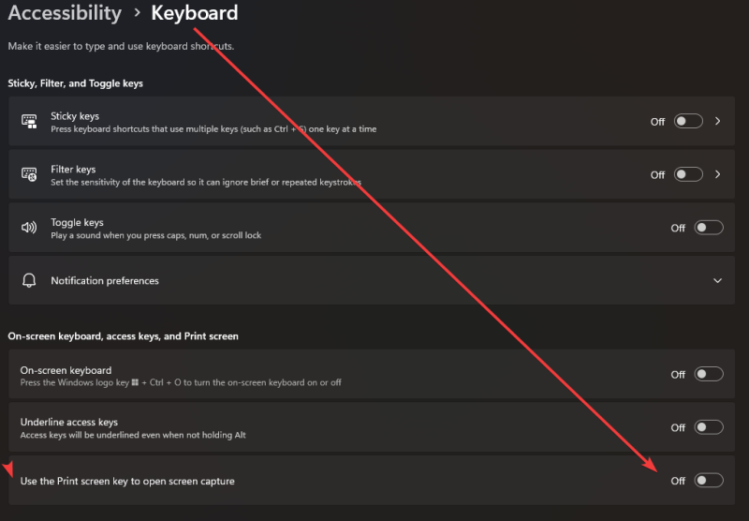
Task: Click the Toggle keys speaker icon
Action: (29, 228)
